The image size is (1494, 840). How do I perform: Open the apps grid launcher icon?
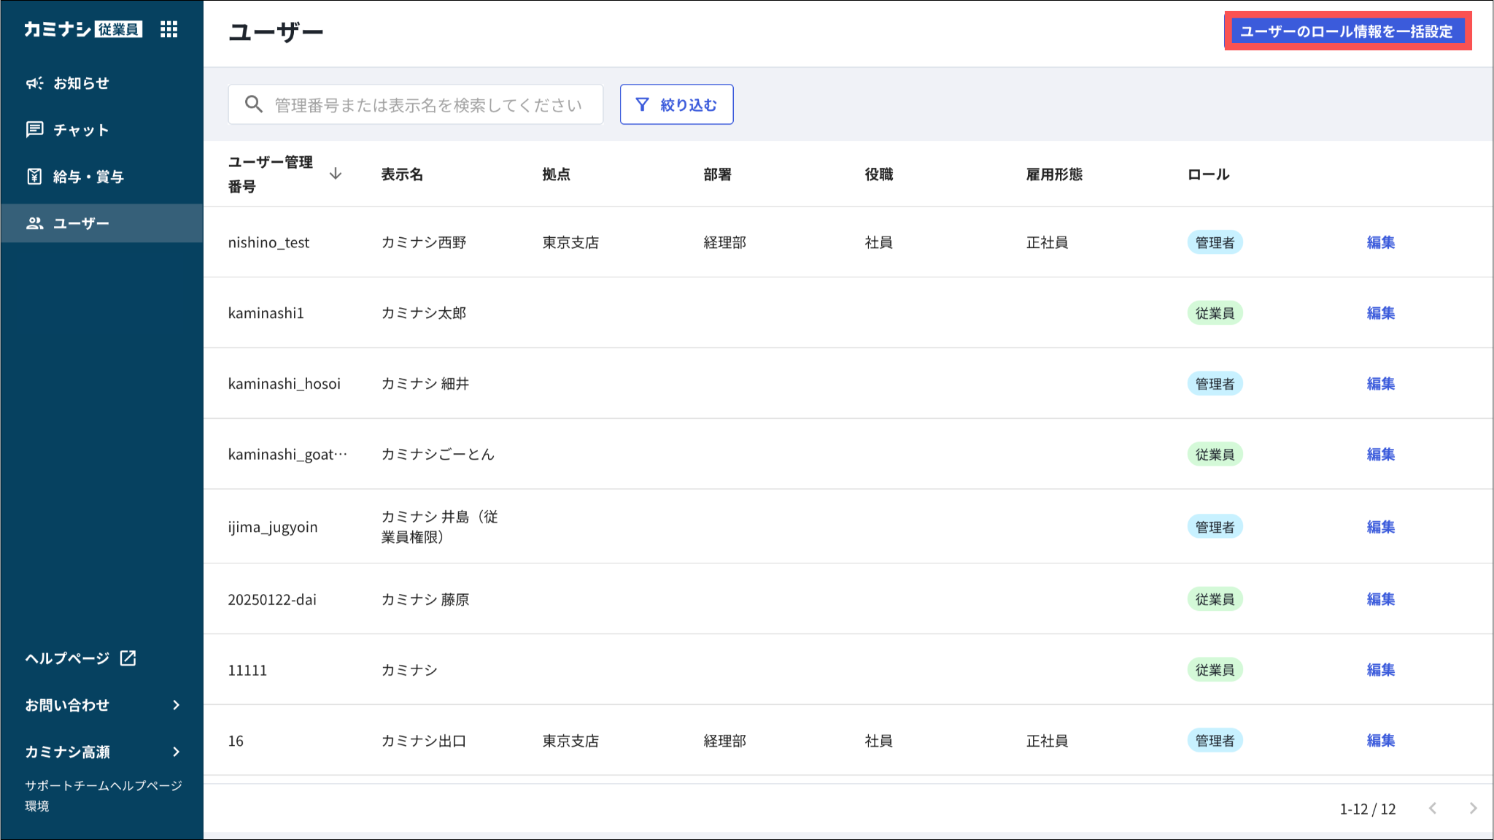click(169, 29)
